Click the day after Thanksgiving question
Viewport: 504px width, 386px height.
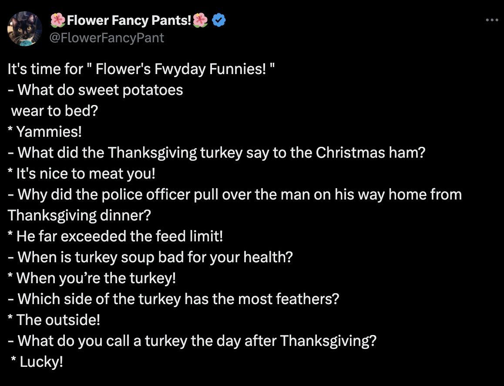[x=192, y=341]
